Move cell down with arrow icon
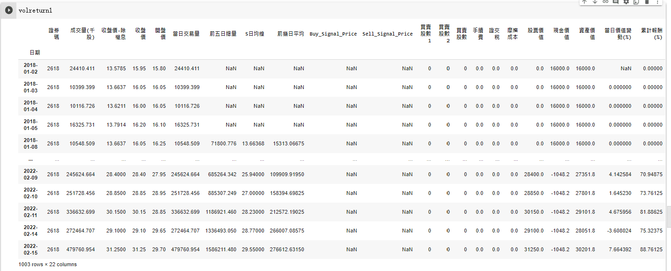 point(595,2)
